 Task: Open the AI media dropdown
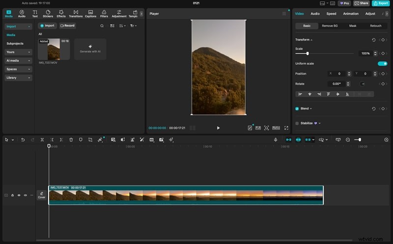[19, 60]
